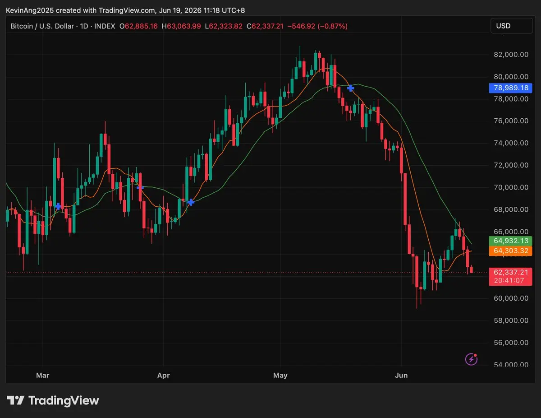Click the 74,000.00 price axis label
541x418 pixels.
point(511,143)
